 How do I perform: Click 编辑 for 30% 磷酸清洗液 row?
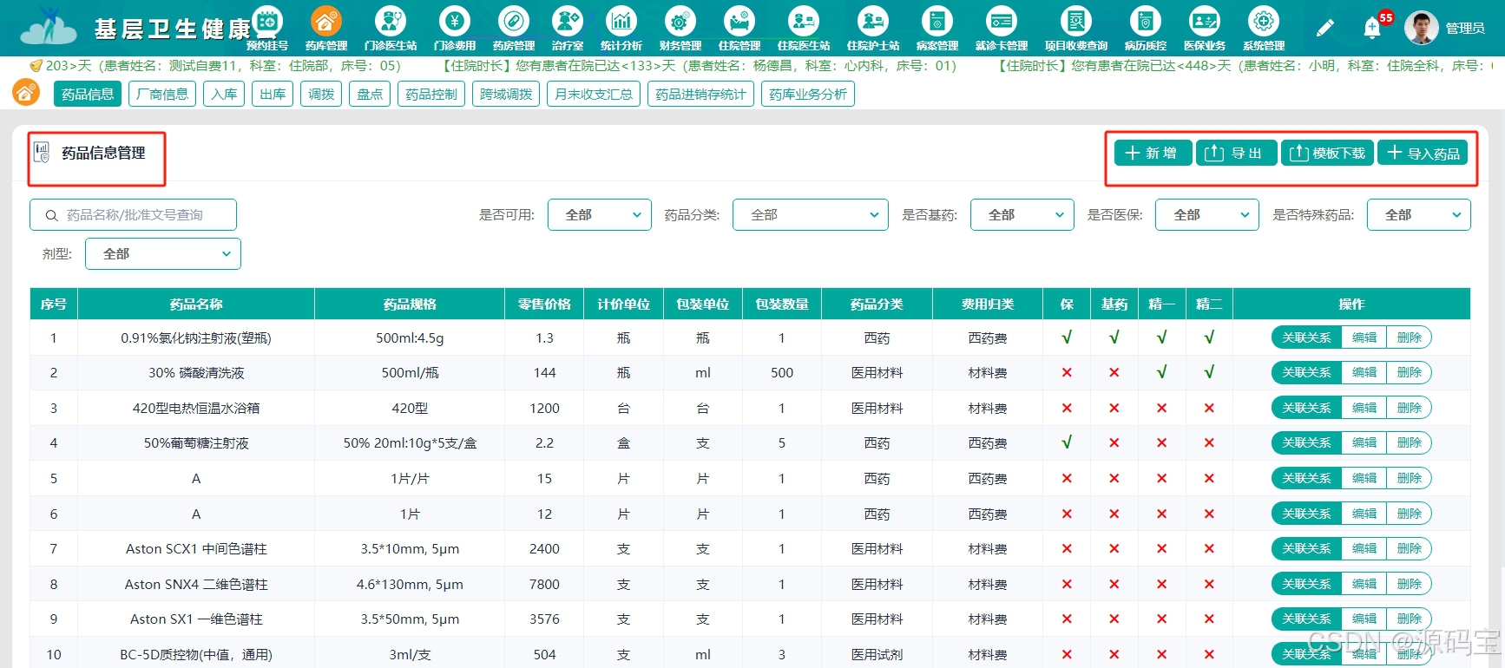[x=1364, y=373]
